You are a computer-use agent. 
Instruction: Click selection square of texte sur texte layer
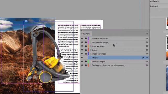click(x=147, y=46)
